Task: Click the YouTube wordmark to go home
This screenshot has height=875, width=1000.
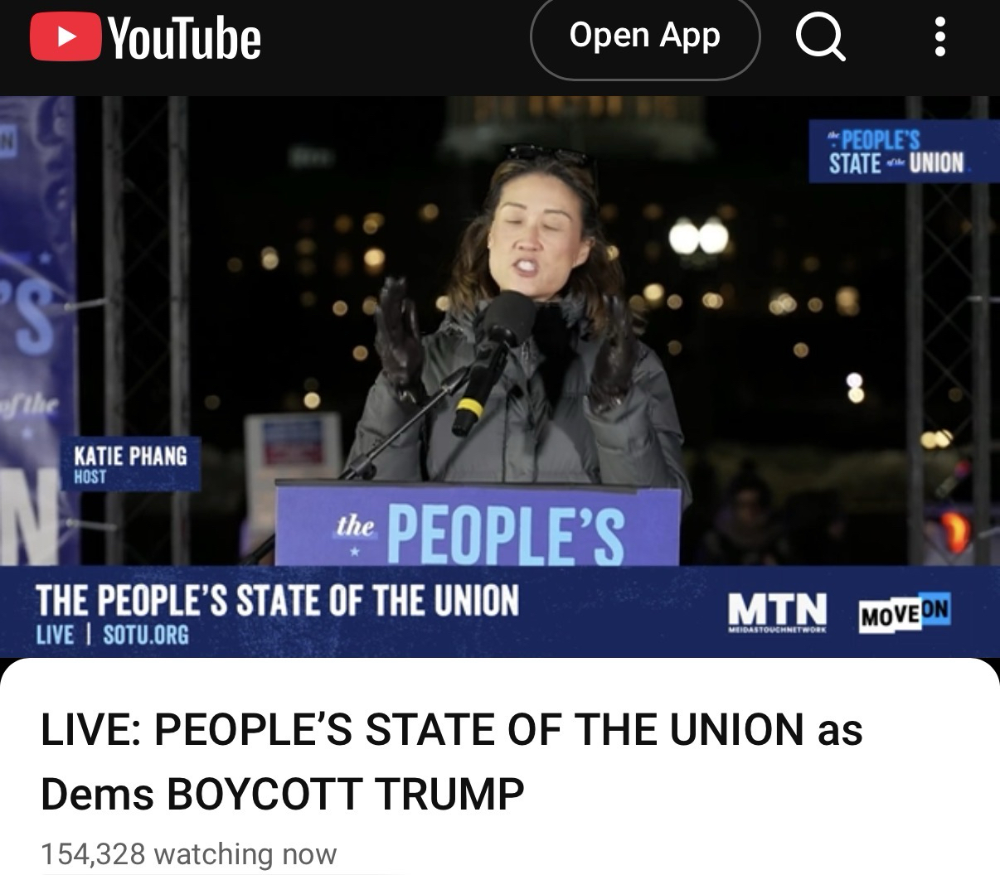Action: (184, 39)
